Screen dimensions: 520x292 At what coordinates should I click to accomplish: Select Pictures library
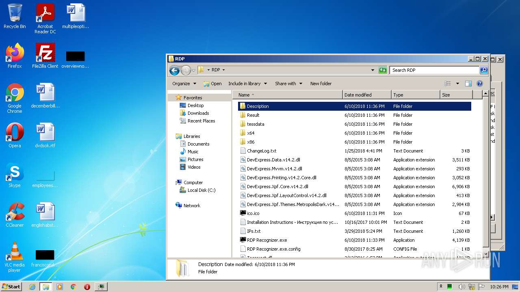tap(195, 159)
